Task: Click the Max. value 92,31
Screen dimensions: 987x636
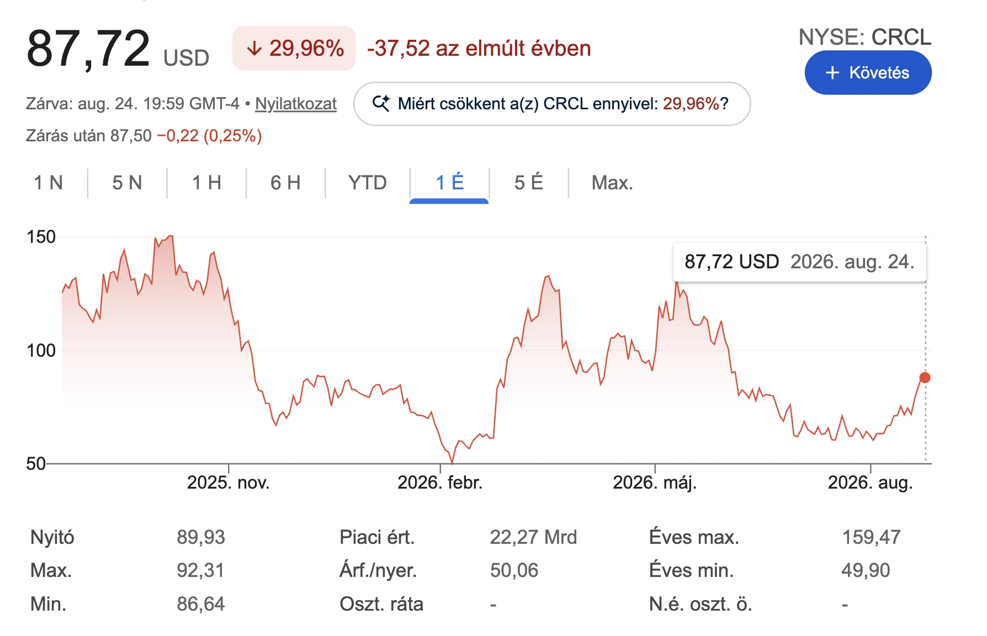Action: 201,570
